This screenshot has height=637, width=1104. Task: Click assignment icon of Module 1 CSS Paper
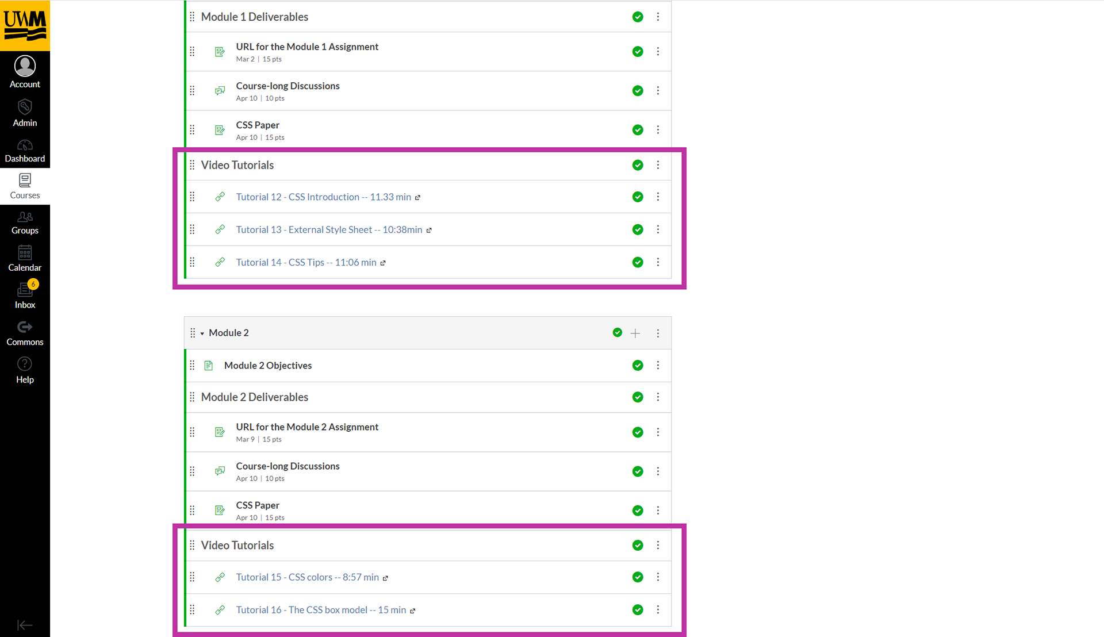coord(220,130)
